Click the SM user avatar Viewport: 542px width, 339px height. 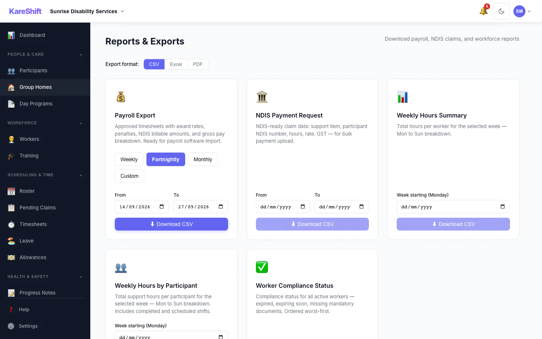click(519, 11)
